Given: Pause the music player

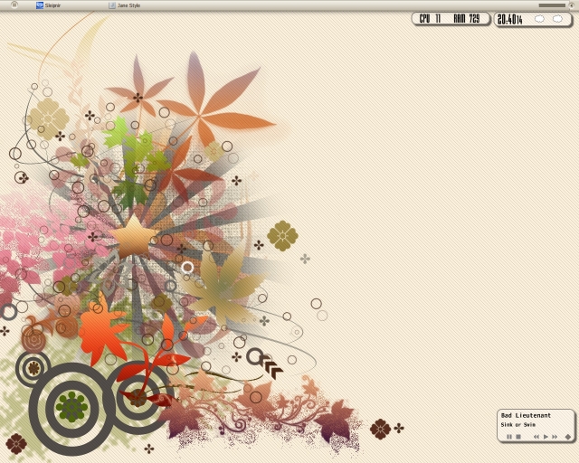Looking at the screenshot, I should [509, 437].
